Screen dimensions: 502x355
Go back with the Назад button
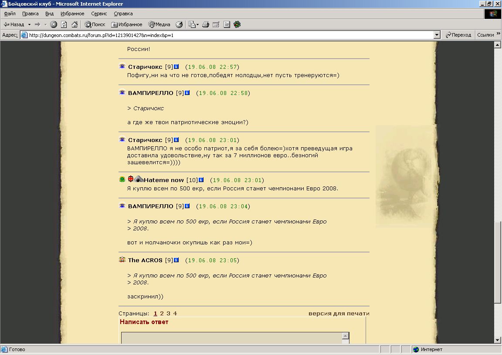pyautogui.click(x=14, y=24)
